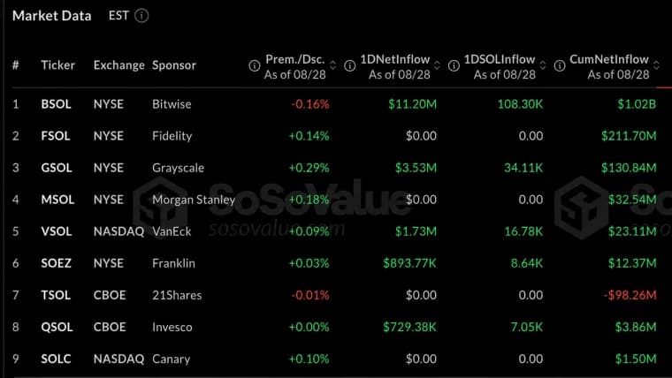Screen dimensions: 672x378
Task: Click the info icon beside EST
Action: 141,16
